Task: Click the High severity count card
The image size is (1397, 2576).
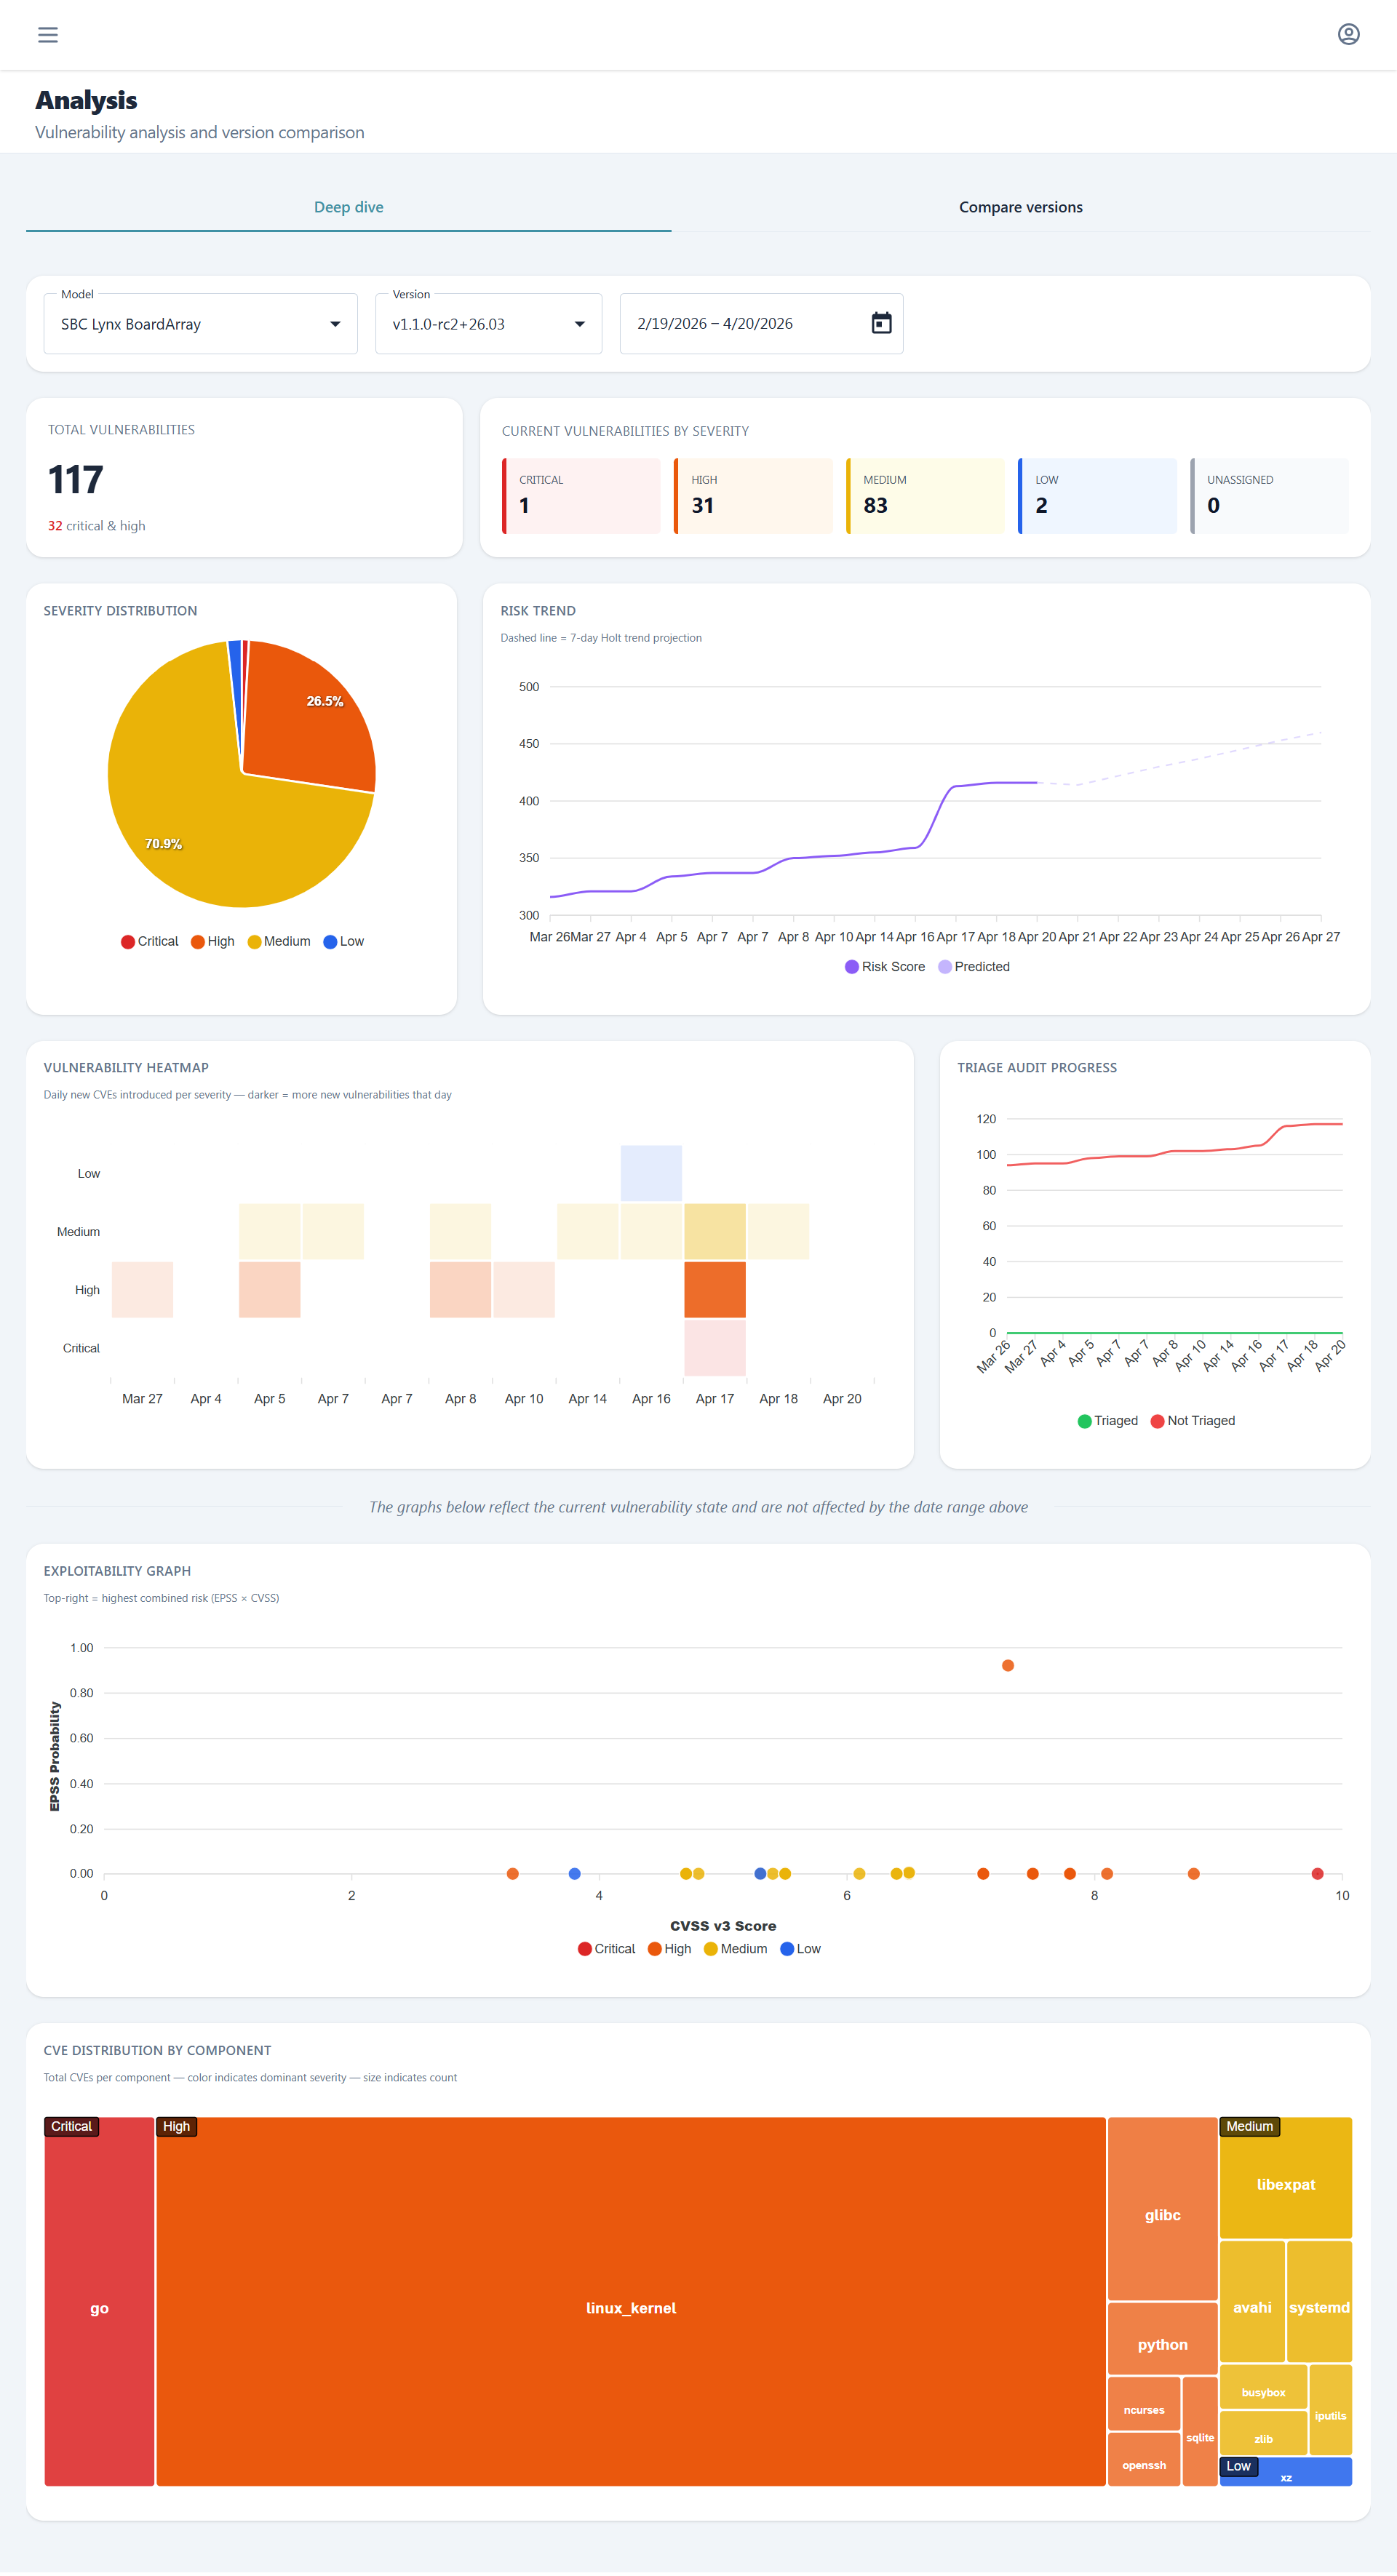Action: pyautogui.click(x=753, y=495)
